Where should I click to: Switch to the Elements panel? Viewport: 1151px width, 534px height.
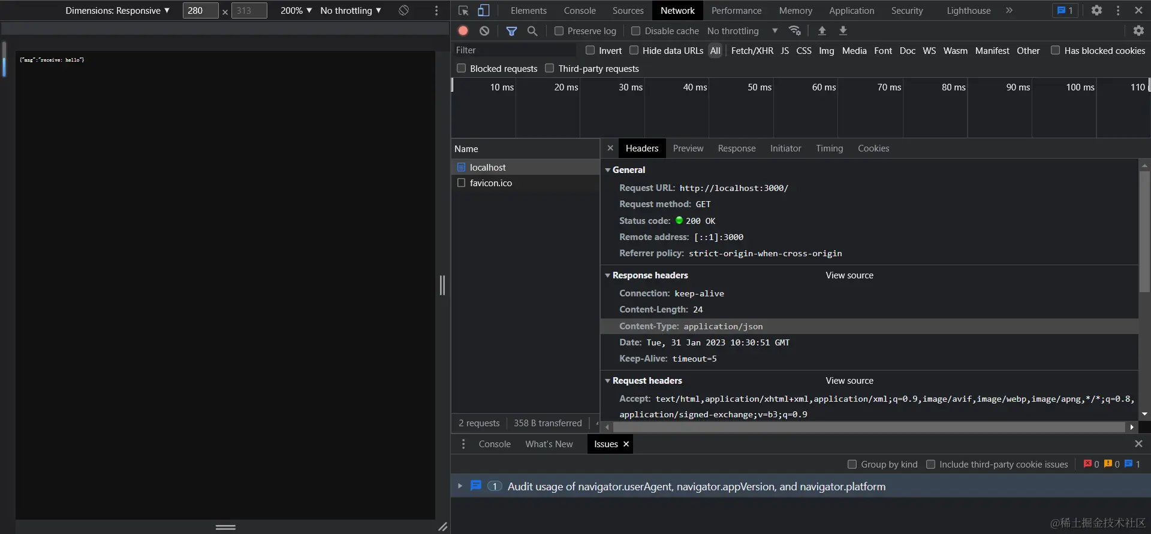tap(528, 10)
